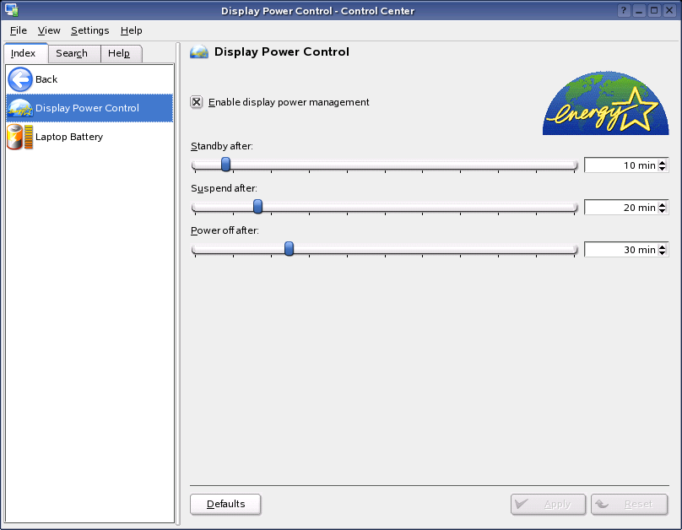This screenshot has height=530, width=682.
Task: Decrease Power off after value with down arrow
Action: click(x=662, y=252)
